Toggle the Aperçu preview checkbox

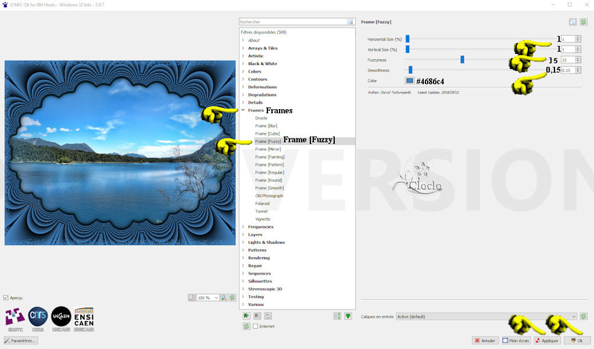(x=6, y=297)
